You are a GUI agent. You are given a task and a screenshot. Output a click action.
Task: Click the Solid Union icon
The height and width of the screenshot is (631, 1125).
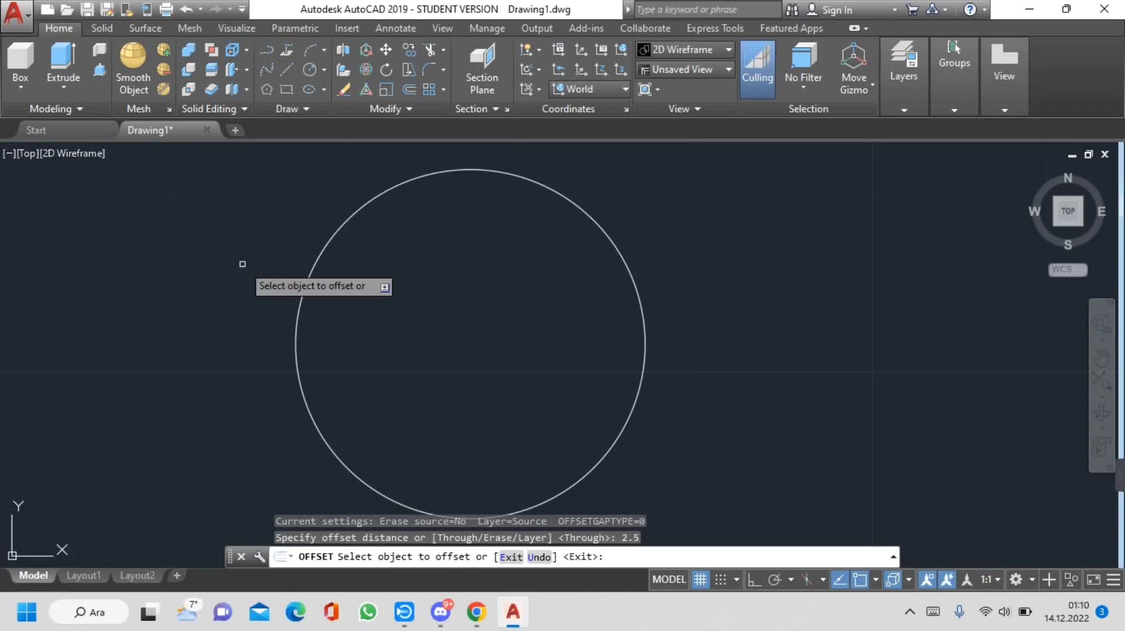pyautogui.click(x=189, y=50)
